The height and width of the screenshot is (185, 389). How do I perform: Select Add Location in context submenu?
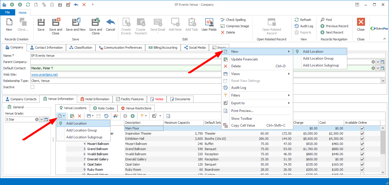[x=320, y=52]
